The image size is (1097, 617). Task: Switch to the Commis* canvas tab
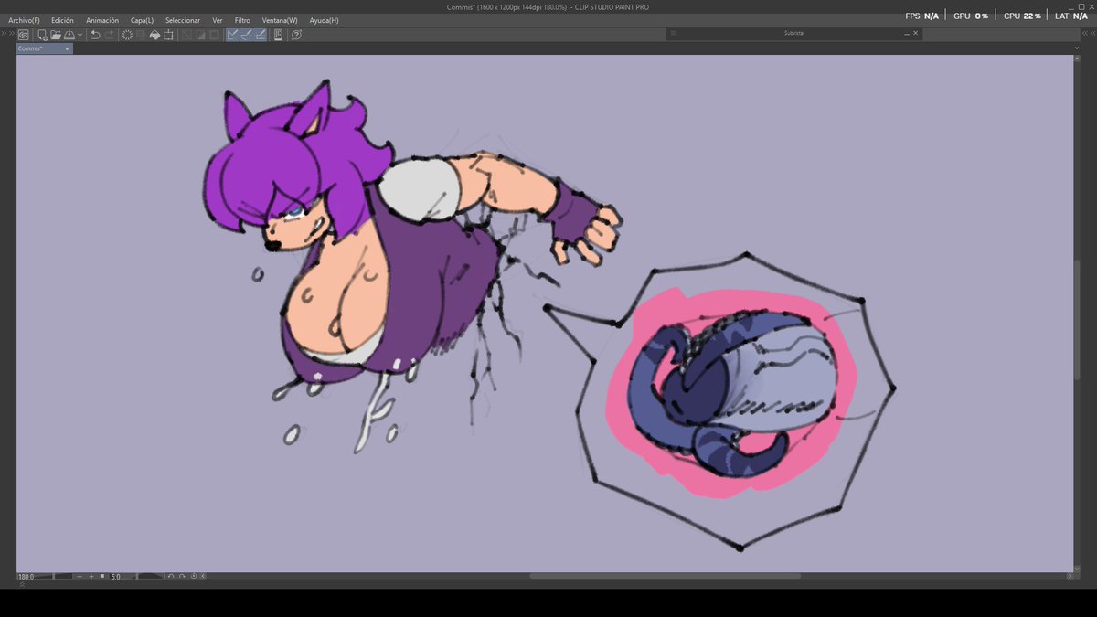pyautogui.click(x=33, y=48)
